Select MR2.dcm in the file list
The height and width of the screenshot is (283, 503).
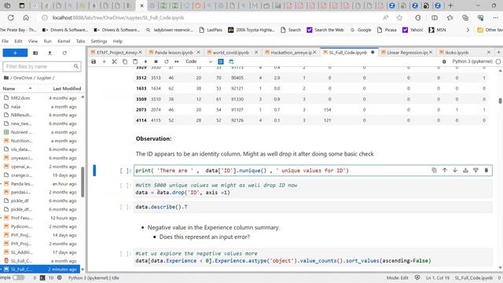pos(41,97)
